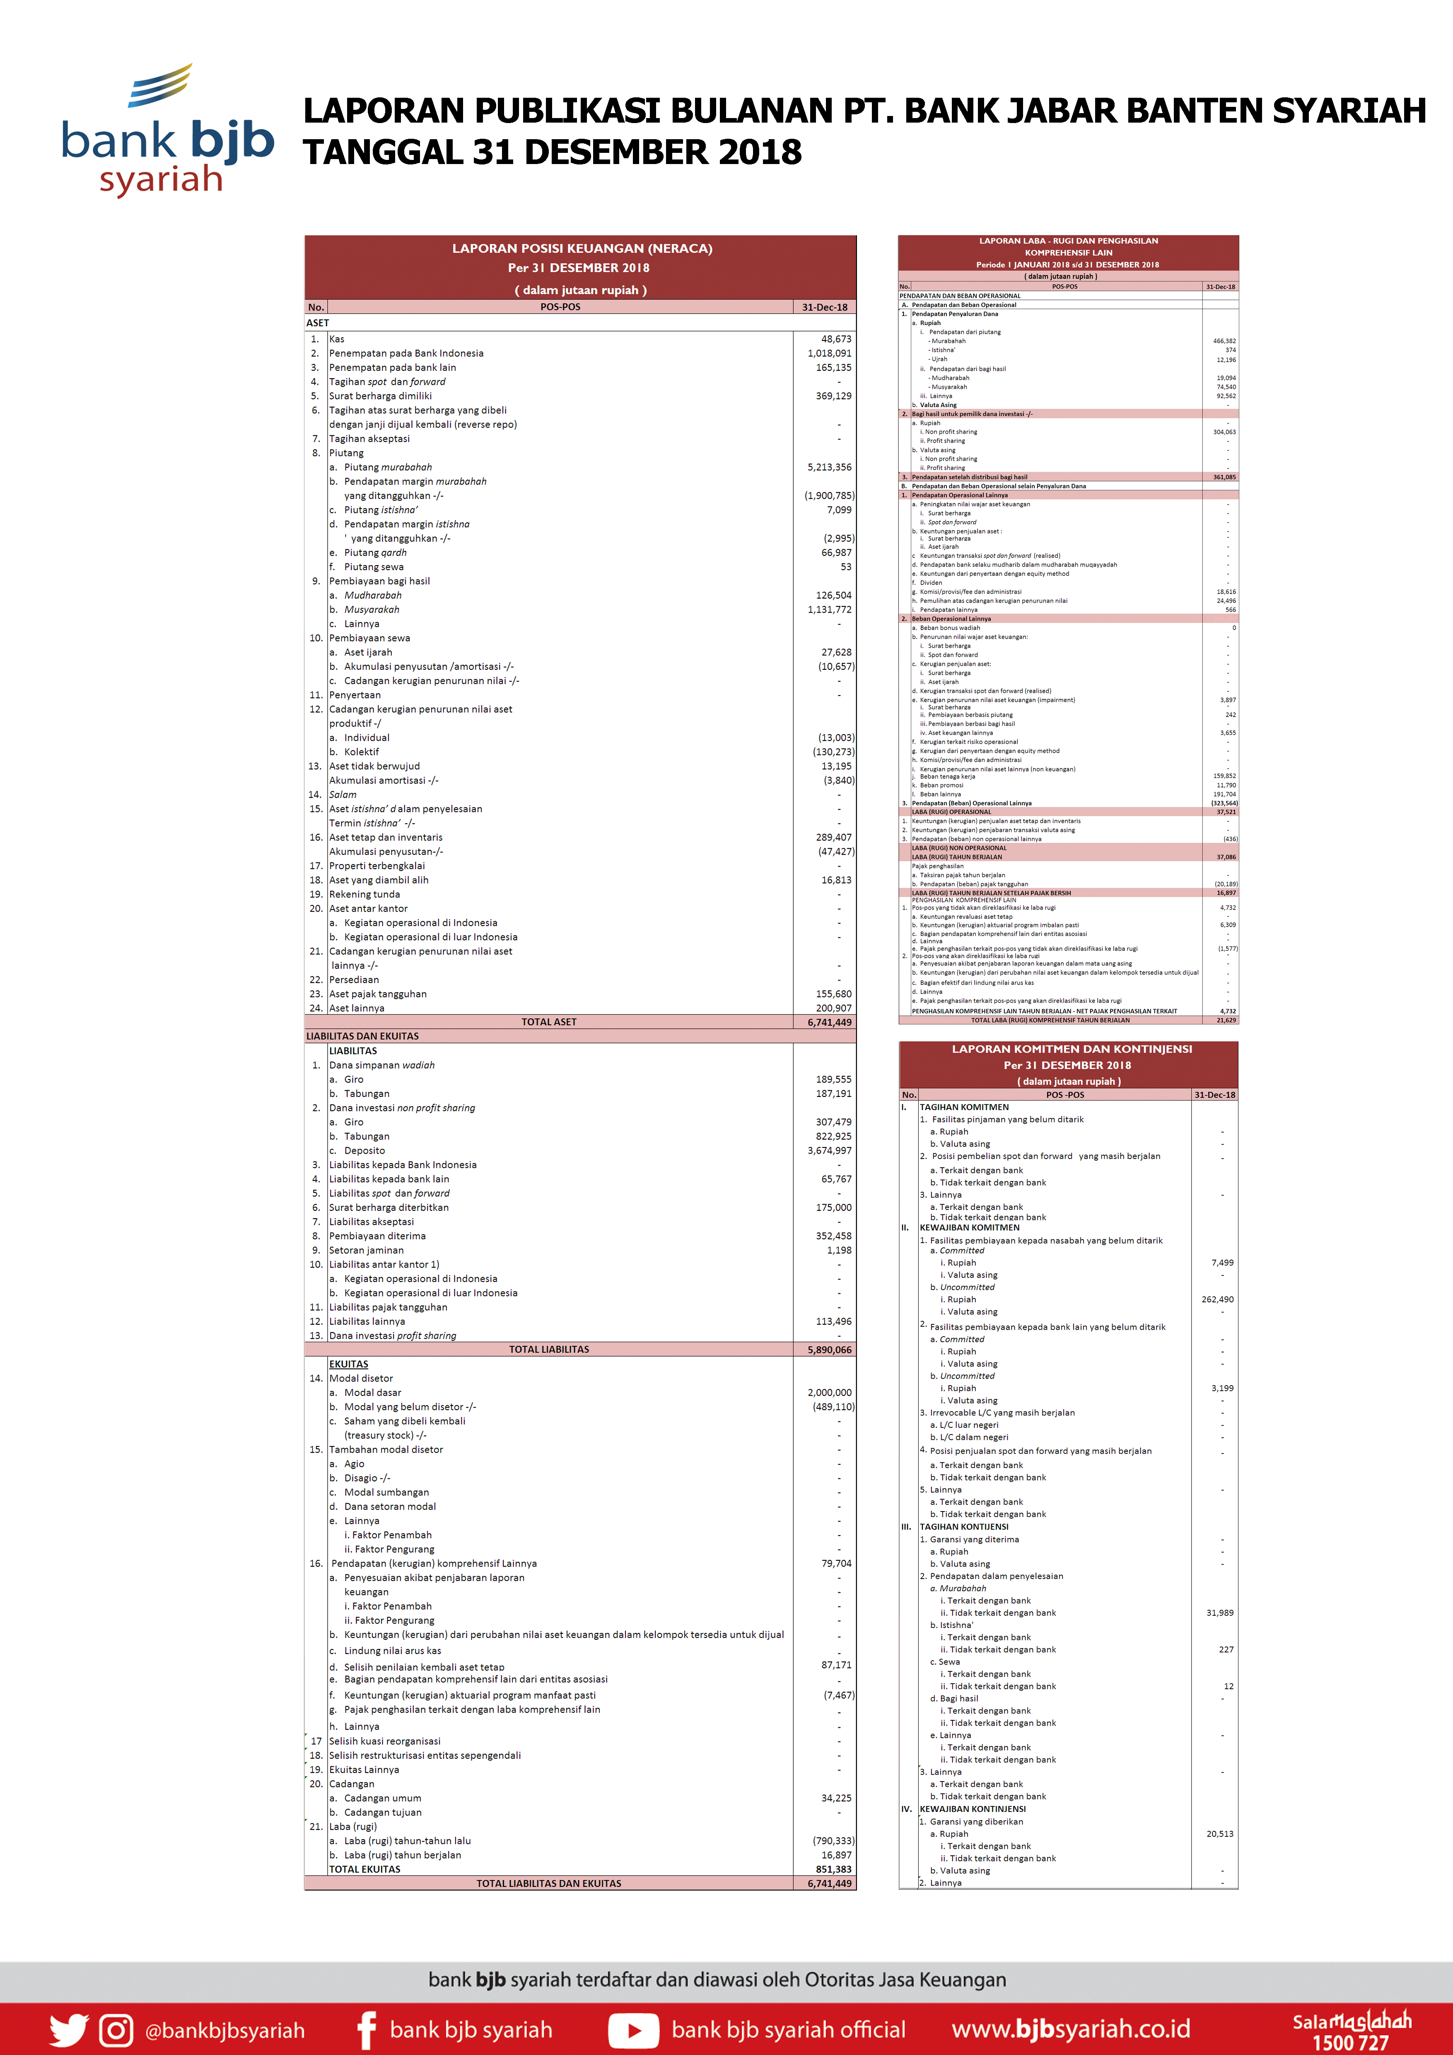Click the 'LAPORAN POSISI KEUANGAN (NERACA)' header
1453x2055 pixels.
[x=582, y=248]
